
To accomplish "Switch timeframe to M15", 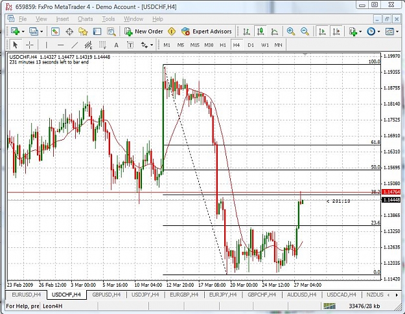I will 195,45.
